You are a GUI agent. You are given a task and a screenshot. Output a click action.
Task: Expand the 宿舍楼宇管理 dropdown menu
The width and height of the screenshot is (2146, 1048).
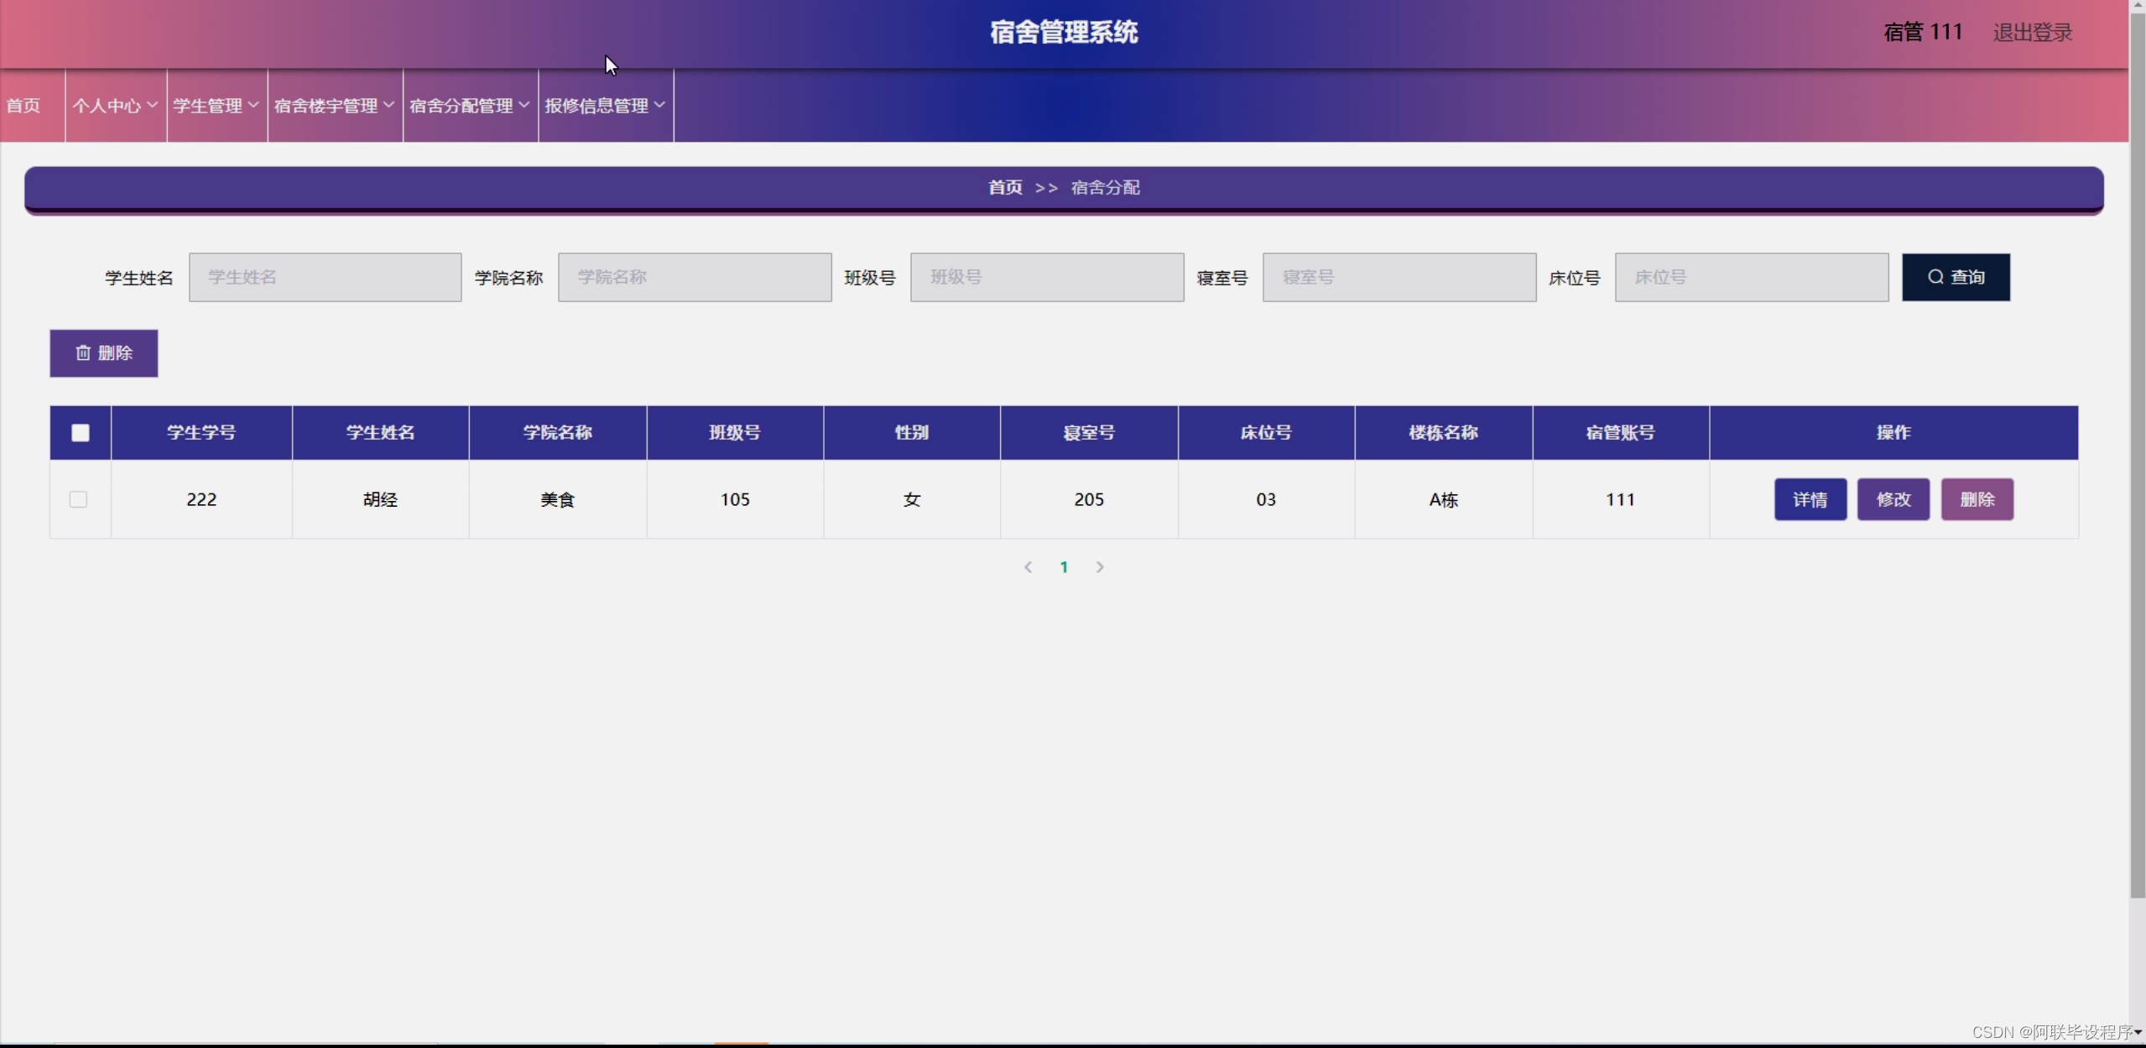[x=333, y=106]
